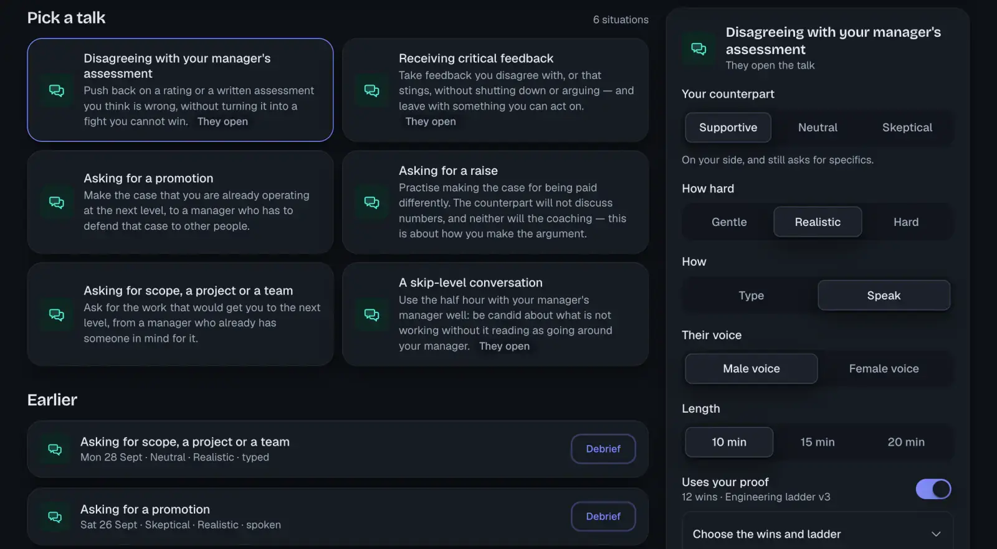
Task: Click the 'They open the talk' subtitle
Action: pyautogui.click(x=770, y=65)
